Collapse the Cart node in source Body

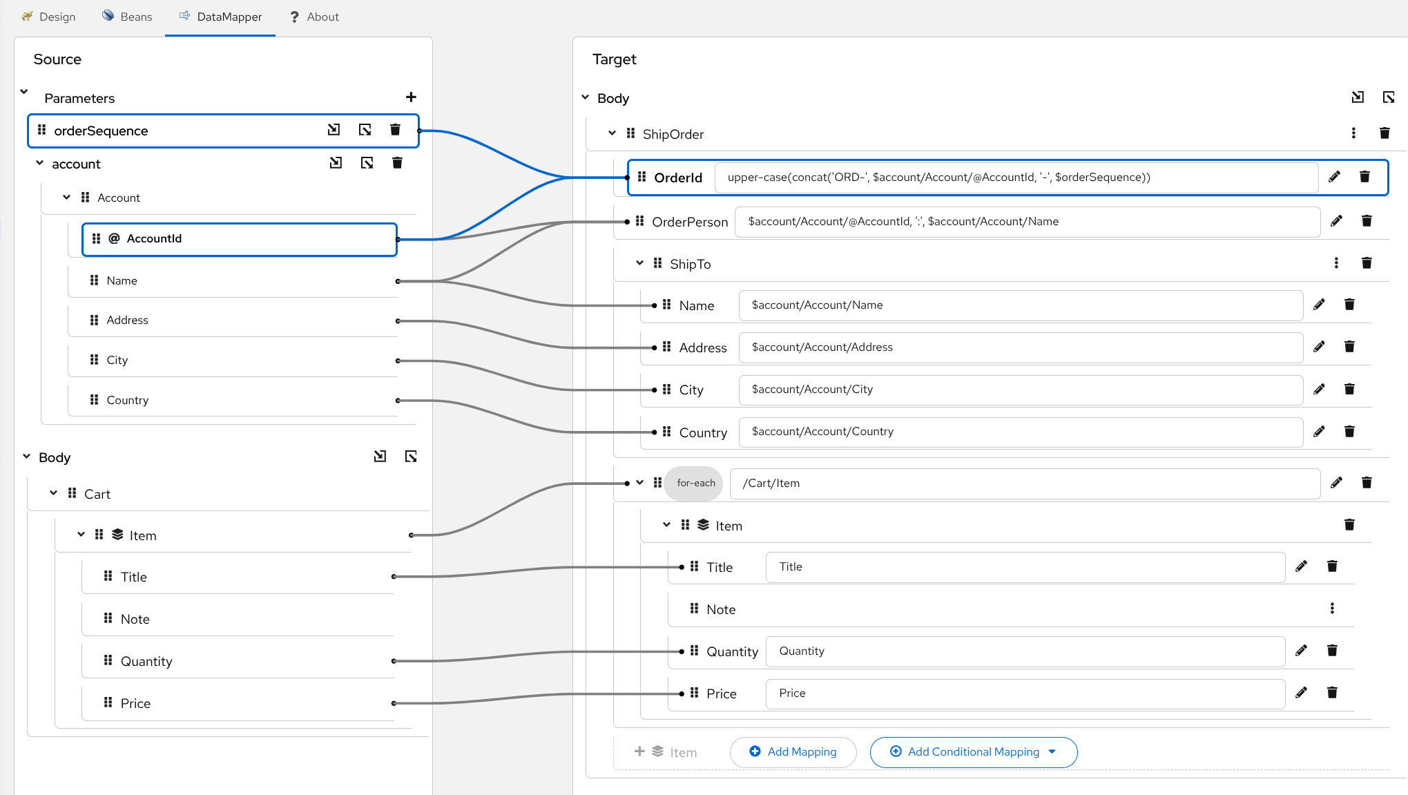53,492
